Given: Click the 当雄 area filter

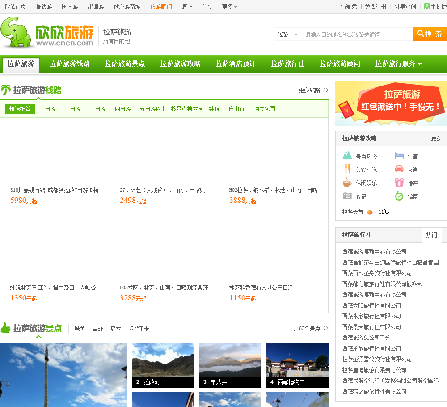Looking at the screenshot, I should click(97, 329).
